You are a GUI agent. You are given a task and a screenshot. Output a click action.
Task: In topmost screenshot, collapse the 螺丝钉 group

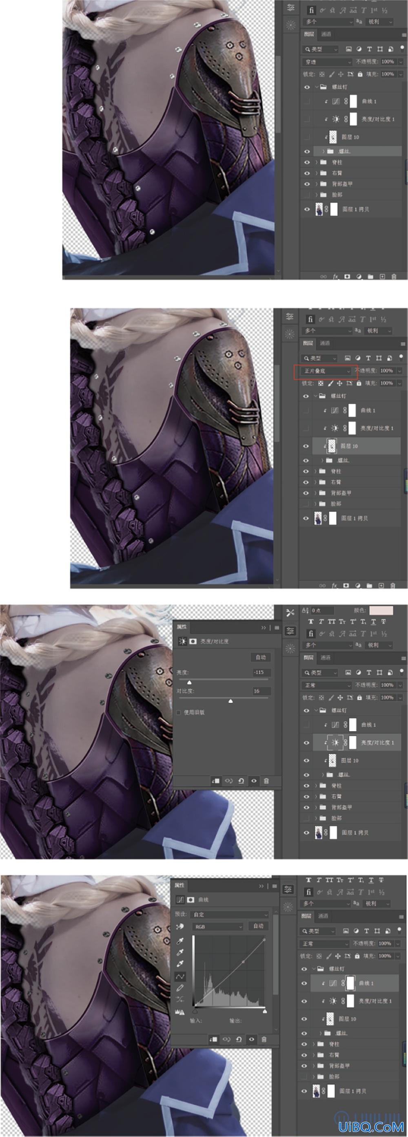316,87
